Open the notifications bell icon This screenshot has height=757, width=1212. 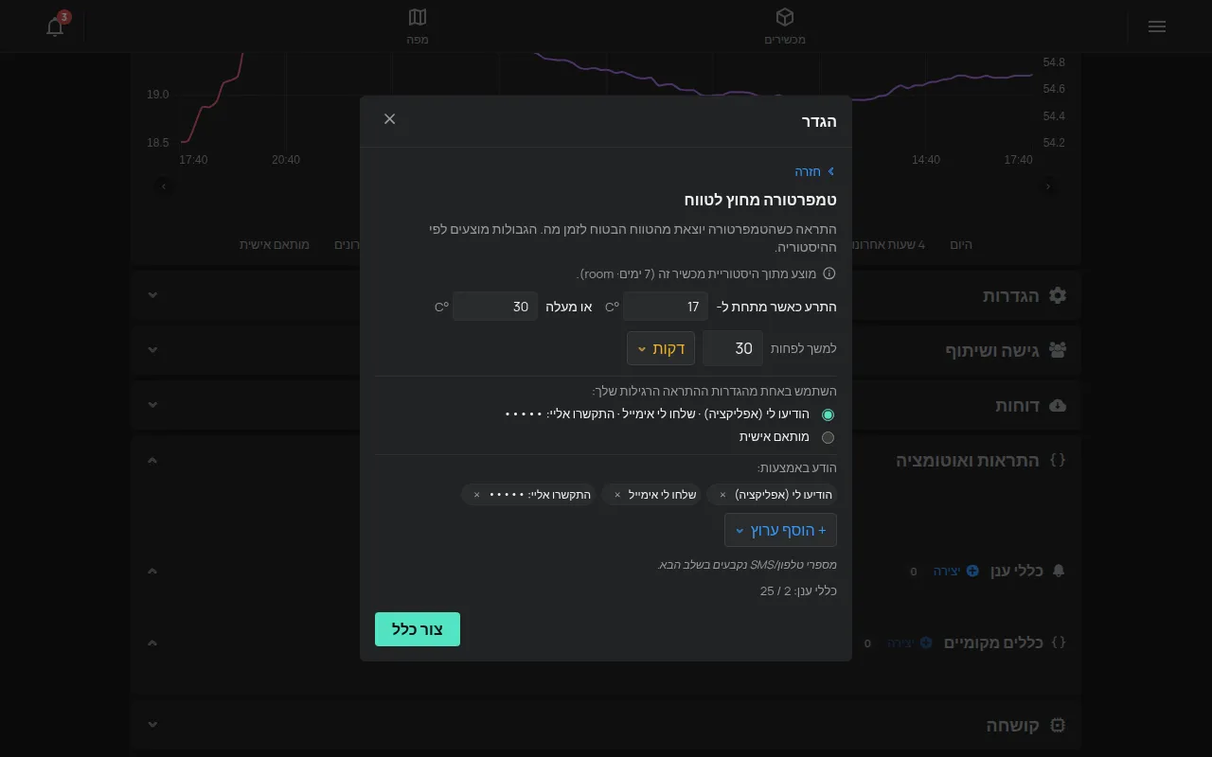click(x=55, y=26)
